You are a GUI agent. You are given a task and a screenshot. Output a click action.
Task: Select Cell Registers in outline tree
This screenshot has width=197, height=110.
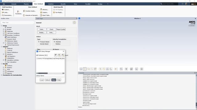coord(10,56)
